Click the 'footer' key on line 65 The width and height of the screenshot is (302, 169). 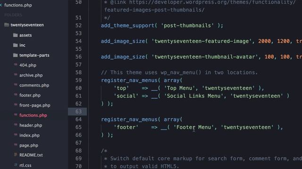tap(126, 127)
